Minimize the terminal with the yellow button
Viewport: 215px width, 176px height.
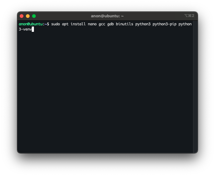tap(28, 16)
